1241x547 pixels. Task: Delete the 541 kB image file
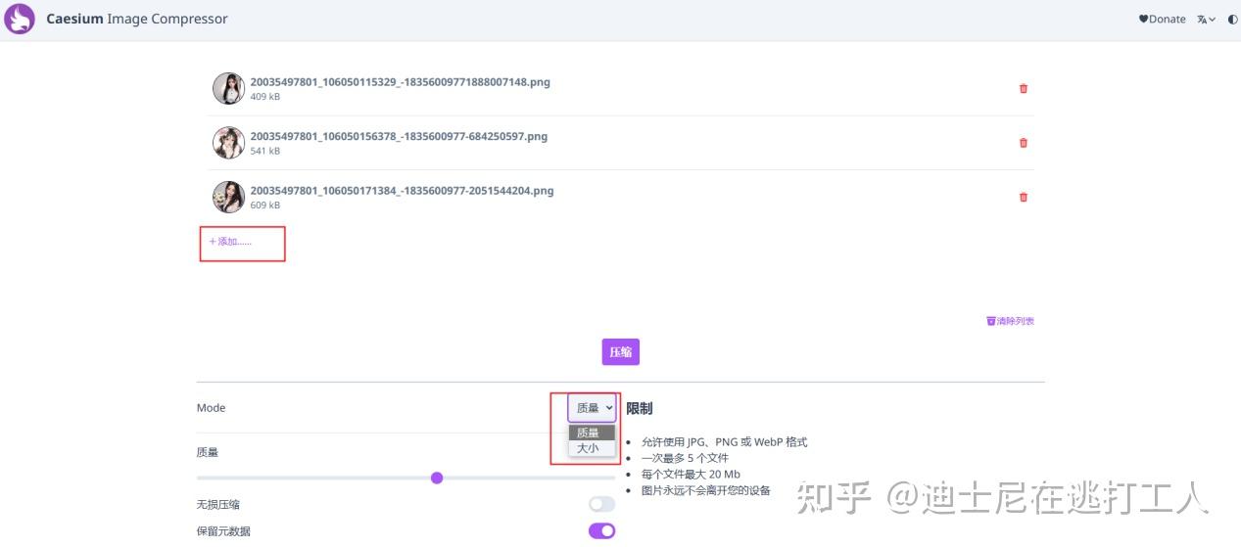click(x=1024, y=143)
